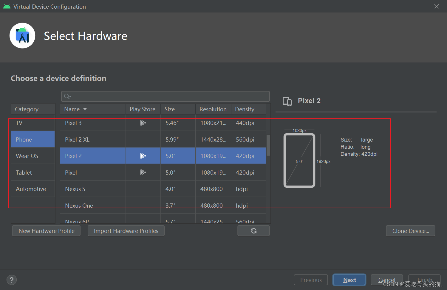Image resolution: width=447 pixels, height=290 pixels.
Task: Click the 4.0" size cell
Action: (x=178, y=189)
